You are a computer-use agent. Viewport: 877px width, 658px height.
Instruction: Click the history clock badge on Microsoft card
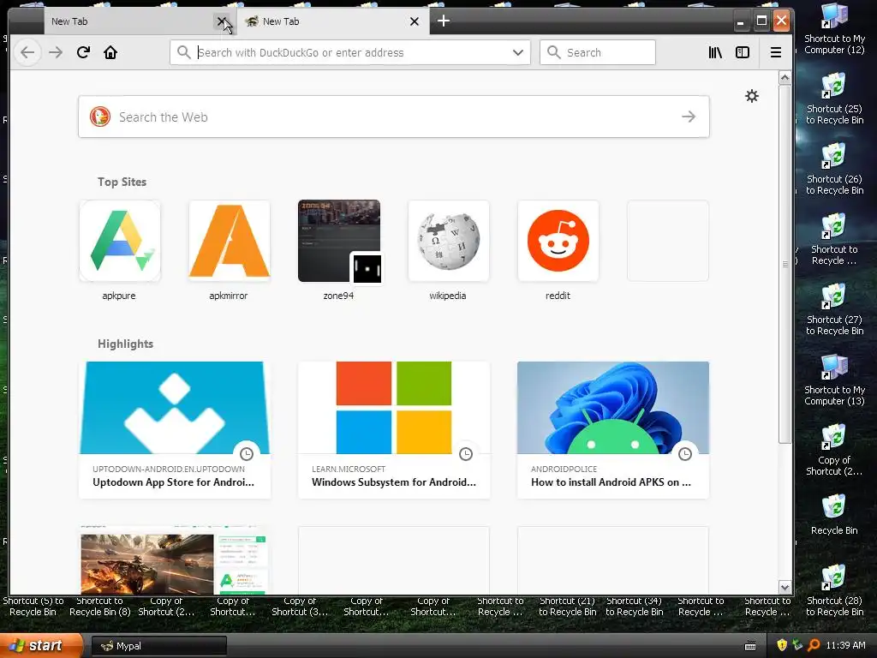coord(466,454)
